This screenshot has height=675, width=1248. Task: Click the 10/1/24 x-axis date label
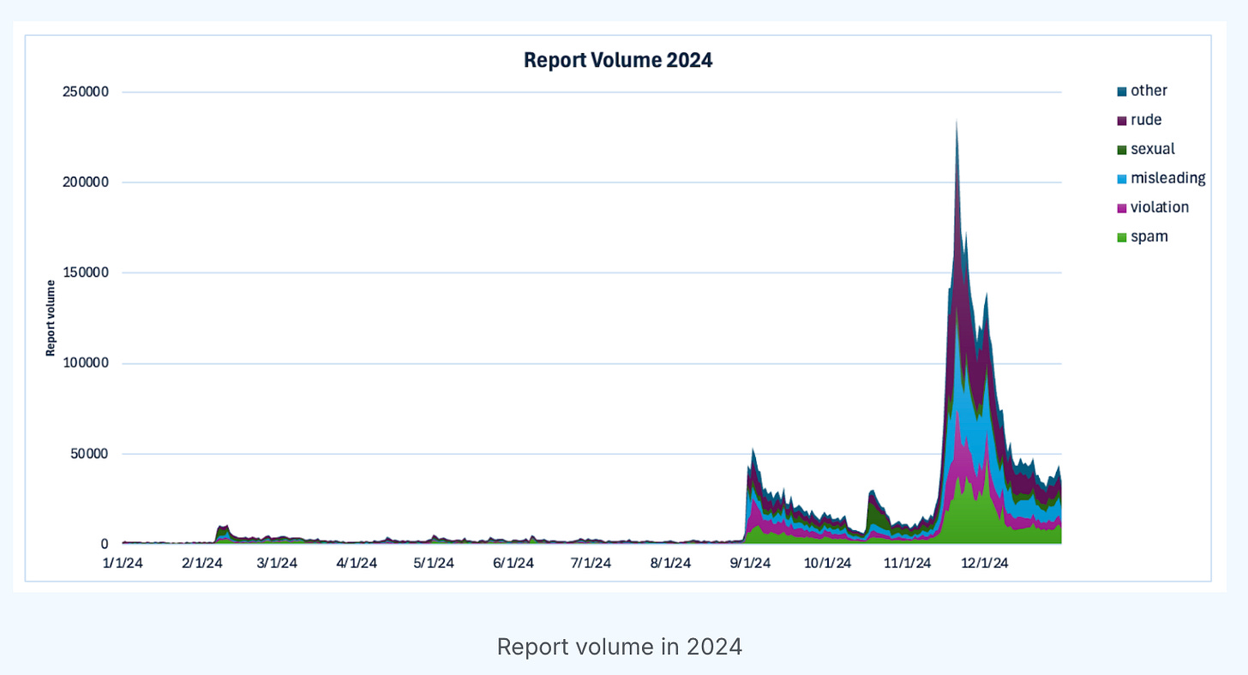827,564
